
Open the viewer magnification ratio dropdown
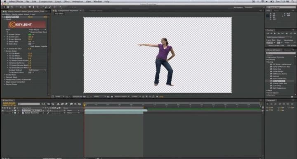(x=59, y=97)
